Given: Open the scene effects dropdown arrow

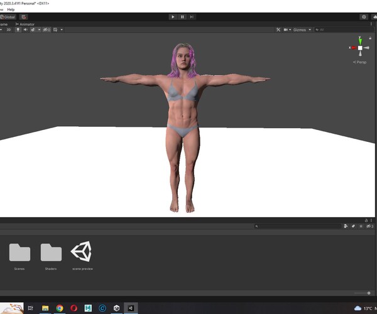Looking at the screenshot, I should click(x=39, y=30).
